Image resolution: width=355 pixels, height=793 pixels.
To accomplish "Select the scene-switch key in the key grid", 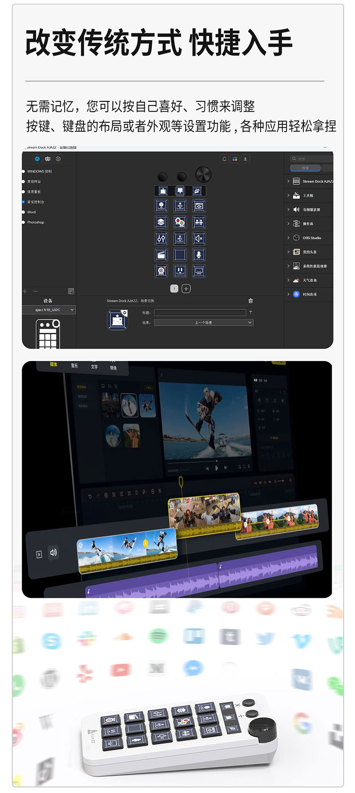I will pyautogui.click(x=163, y=191).
